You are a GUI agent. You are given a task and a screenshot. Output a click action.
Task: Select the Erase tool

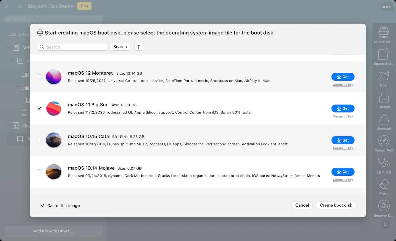click(384, 187)
